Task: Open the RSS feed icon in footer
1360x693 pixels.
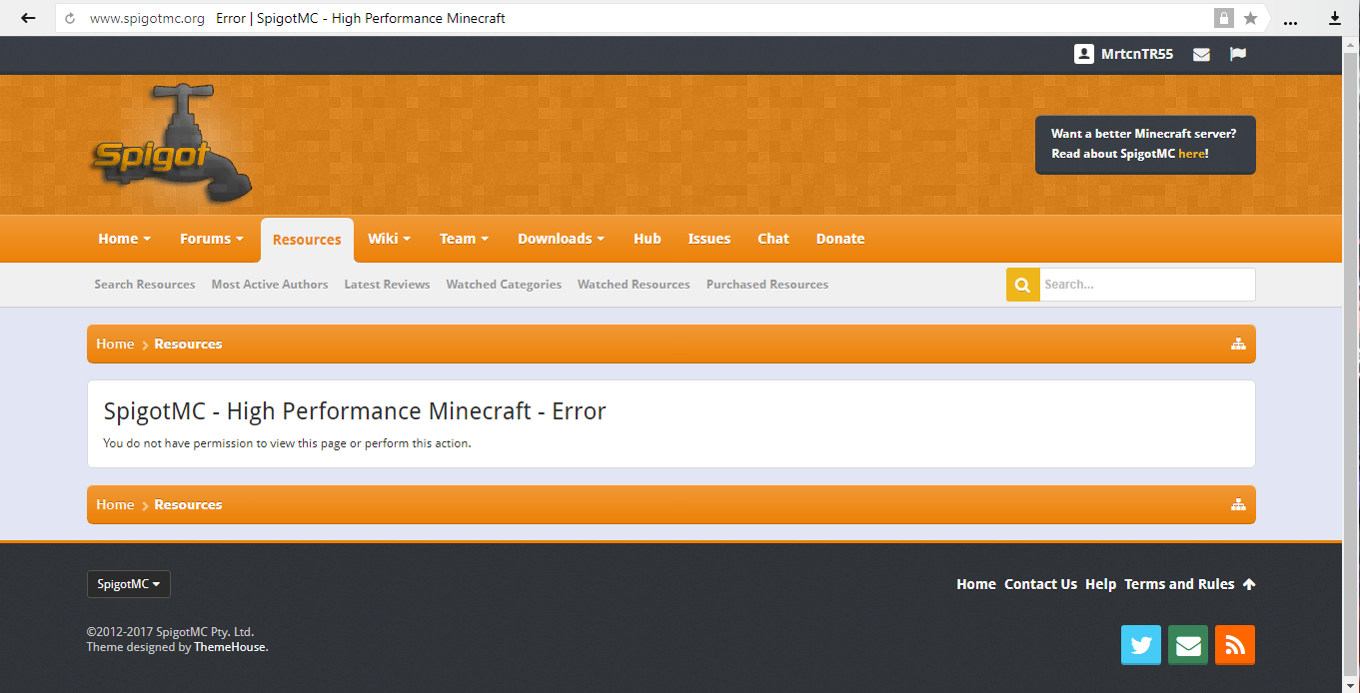Action: click(x=1235, y=645)
